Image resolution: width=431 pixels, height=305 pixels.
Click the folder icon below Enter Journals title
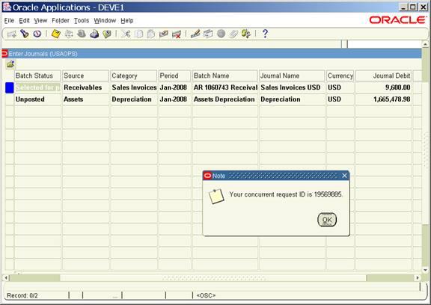10,64
